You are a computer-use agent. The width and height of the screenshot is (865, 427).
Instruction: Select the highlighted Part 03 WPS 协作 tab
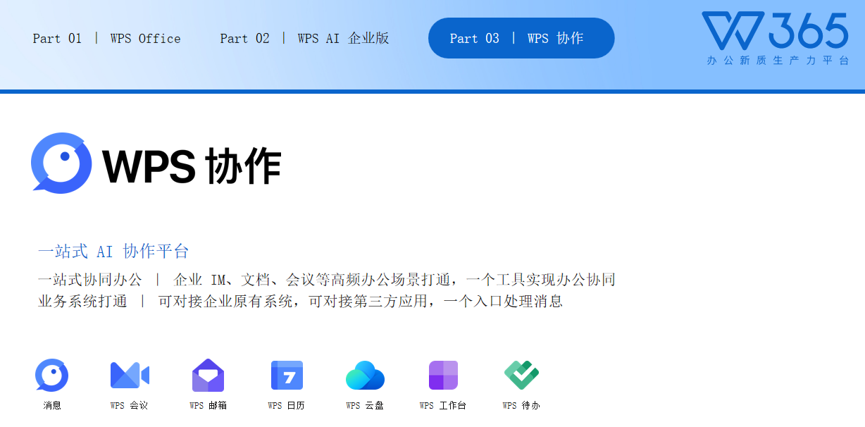[x=521, y=38]
